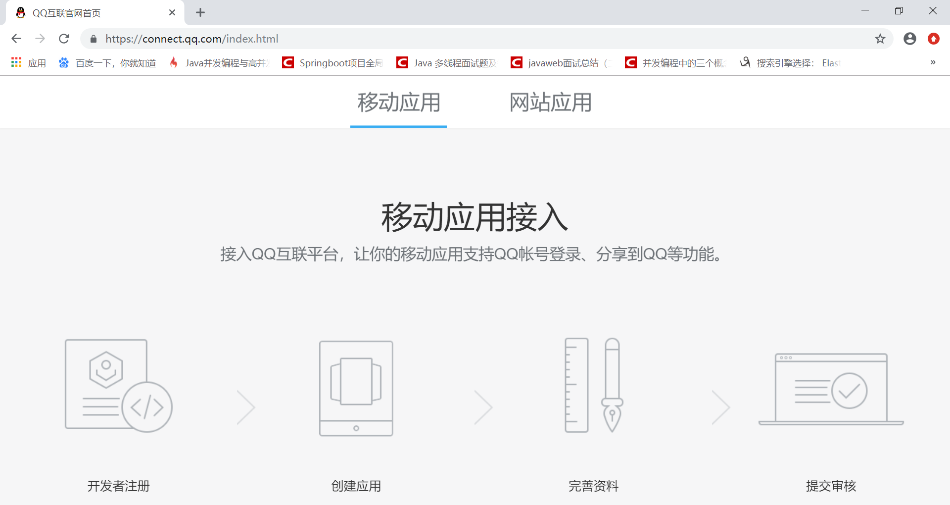Click the red update arrow icon
The image size is (950, 505).
point(933,39)
